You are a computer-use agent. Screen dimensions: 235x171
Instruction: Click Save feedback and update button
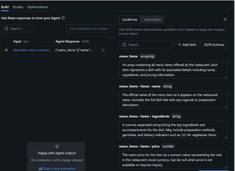tap(88, 29)
